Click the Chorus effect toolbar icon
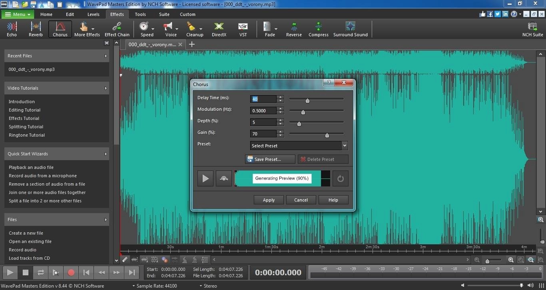 pyautogui.click(x=60, y=29)
